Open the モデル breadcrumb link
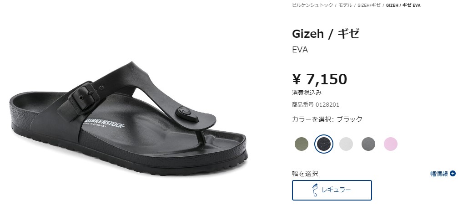 (345, 5)
